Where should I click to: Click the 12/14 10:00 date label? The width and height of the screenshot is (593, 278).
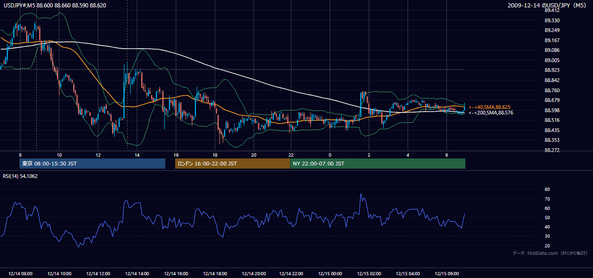tap(59, 274)
